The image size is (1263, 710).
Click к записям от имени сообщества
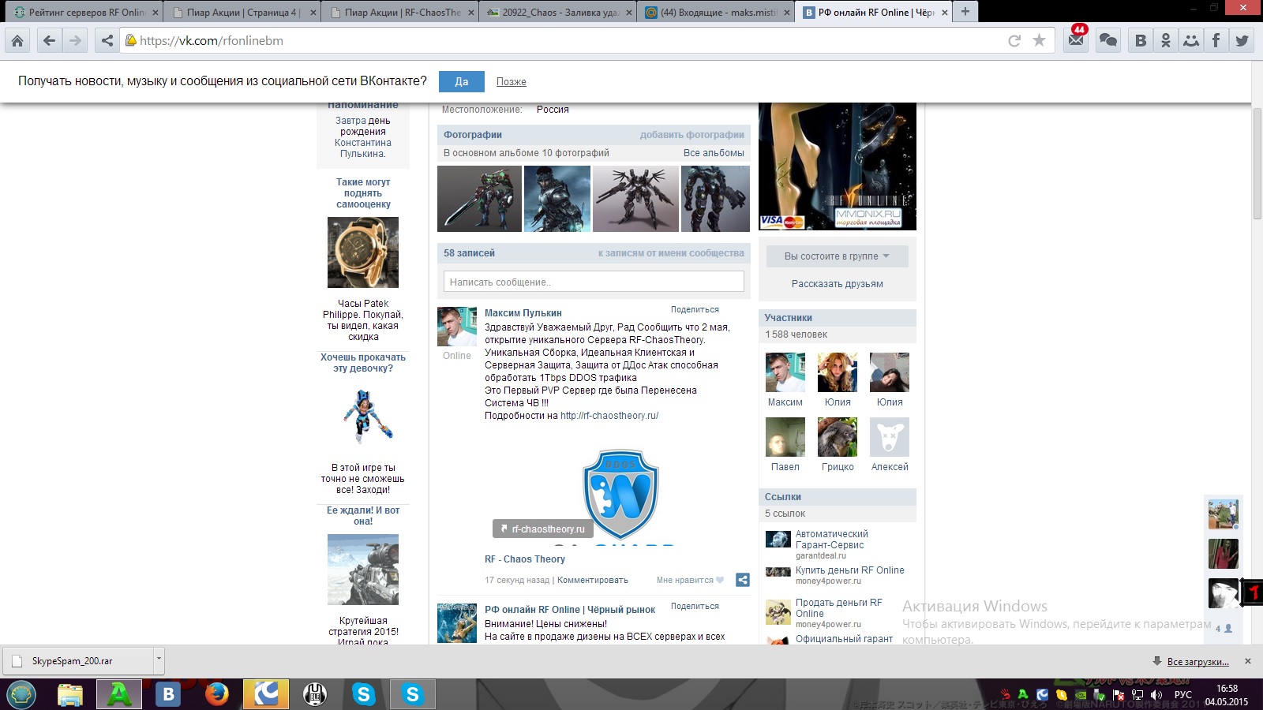coord(671,253)
